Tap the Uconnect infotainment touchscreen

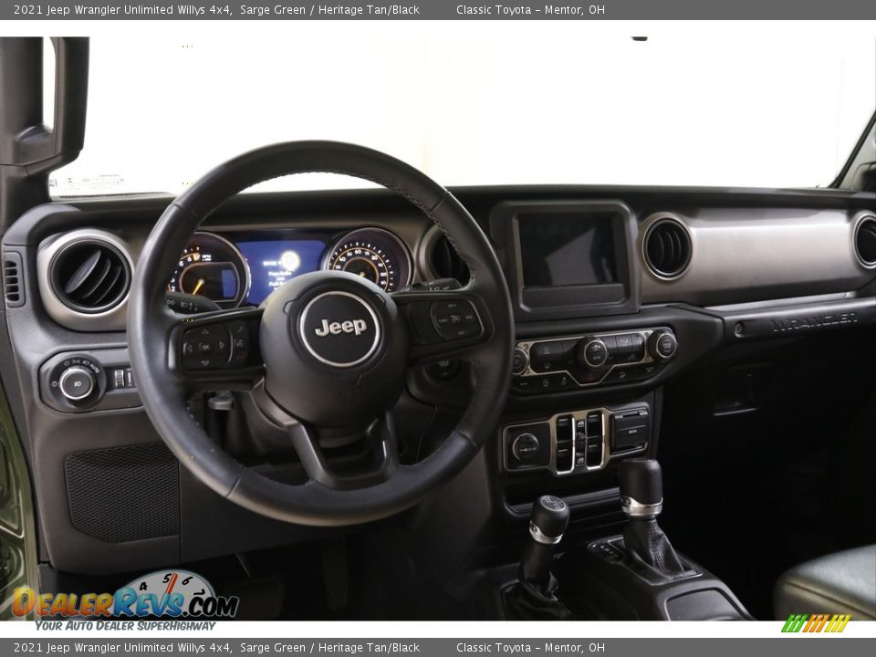(x=568, y=250)
